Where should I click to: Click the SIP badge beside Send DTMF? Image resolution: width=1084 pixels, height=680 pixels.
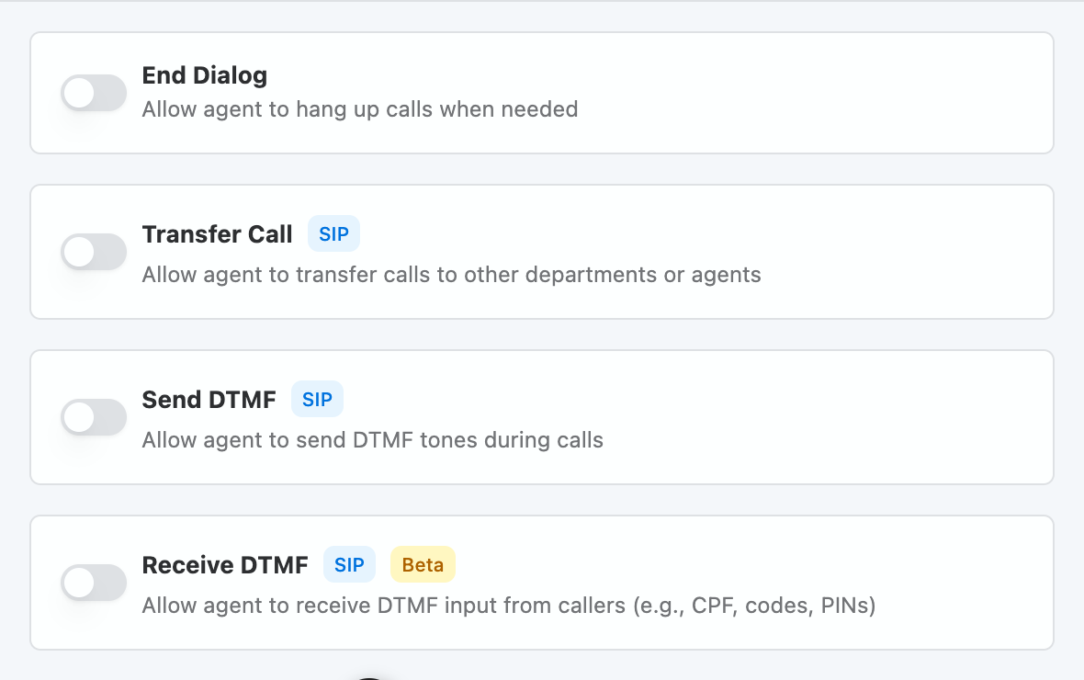[317, 399]
